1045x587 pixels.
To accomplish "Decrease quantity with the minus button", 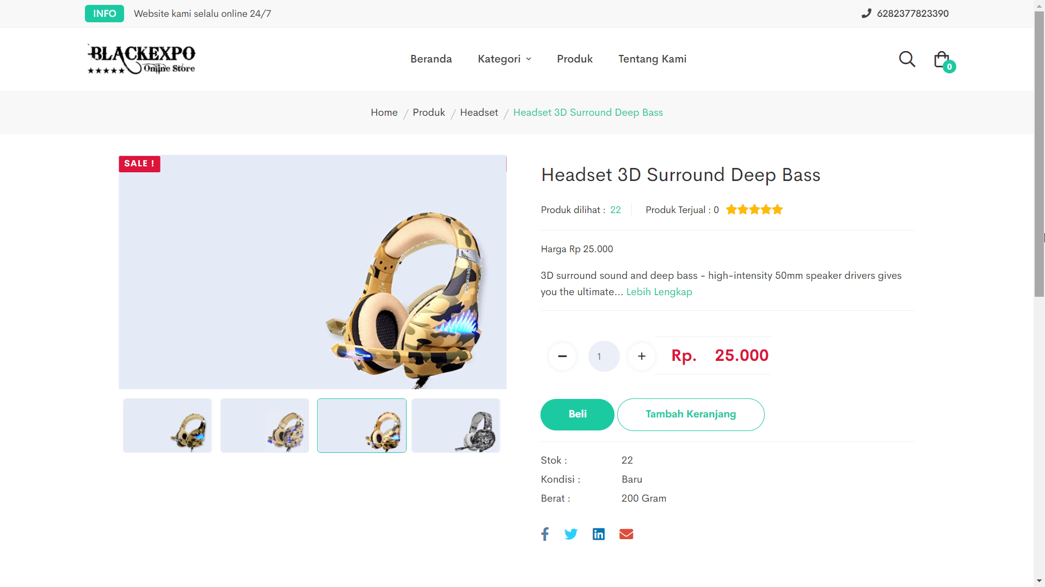I will 562,356.
